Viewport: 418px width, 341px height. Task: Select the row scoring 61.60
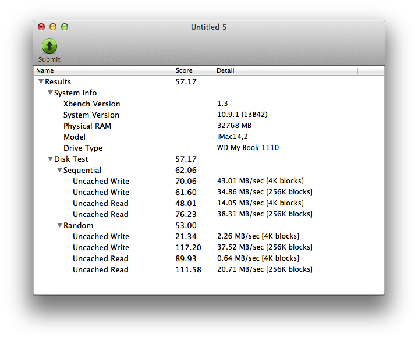click(x=209, y=192)
